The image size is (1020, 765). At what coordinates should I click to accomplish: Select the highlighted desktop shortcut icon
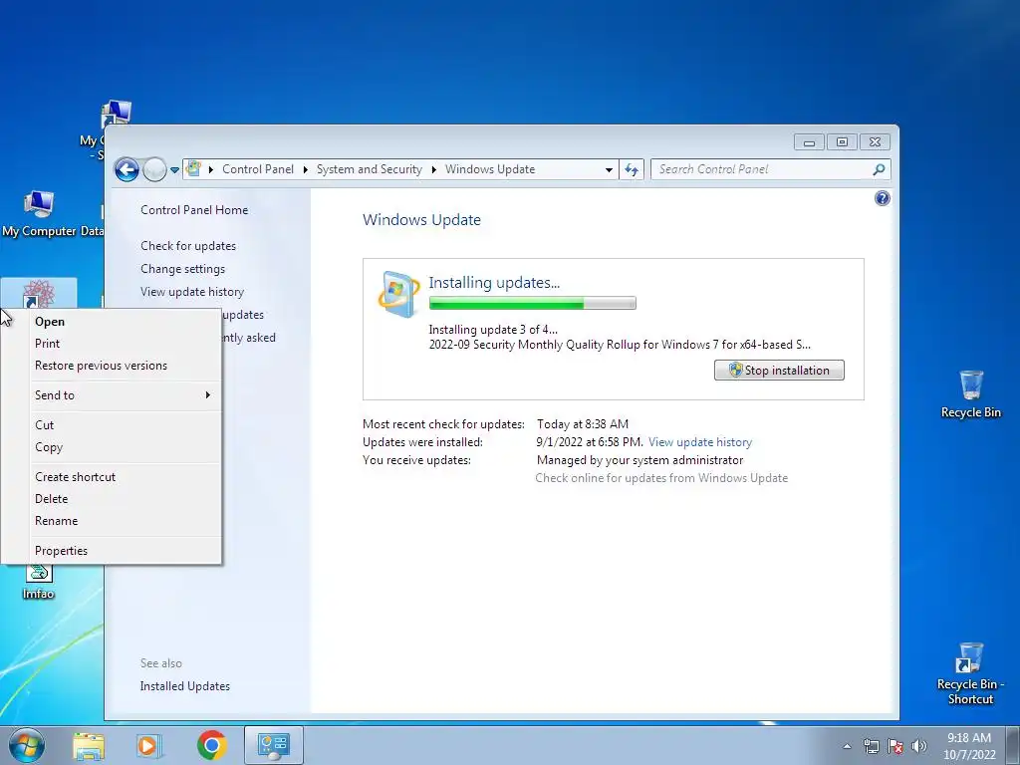[x=39, y=294]
